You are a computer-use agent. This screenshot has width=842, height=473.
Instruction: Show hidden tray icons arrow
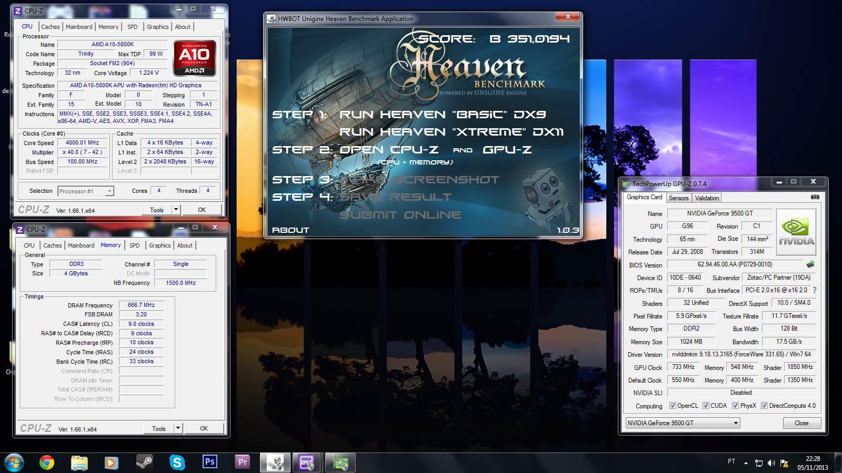[746, 463]
